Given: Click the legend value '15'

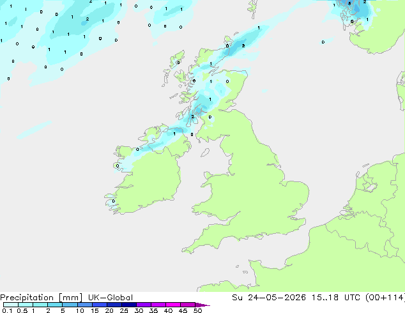Looking at the screenshot, I should 95,310.
